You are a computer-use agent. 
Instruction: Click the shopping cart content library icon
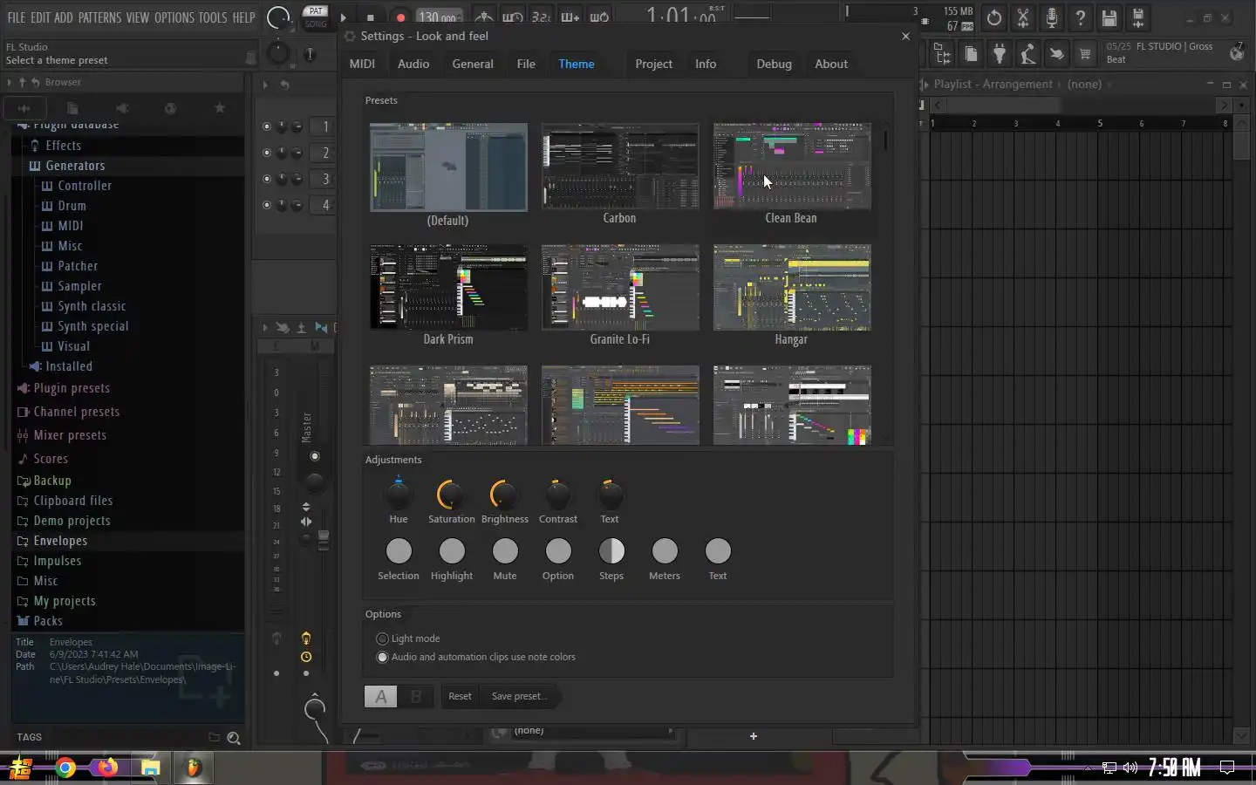(x=1085, y=54)
